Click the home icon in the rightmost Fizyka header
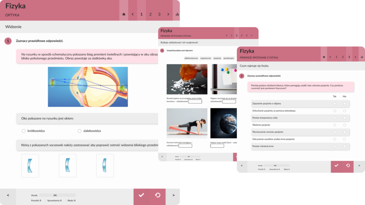This screenshot has height=205, width=365. (324, 57)
